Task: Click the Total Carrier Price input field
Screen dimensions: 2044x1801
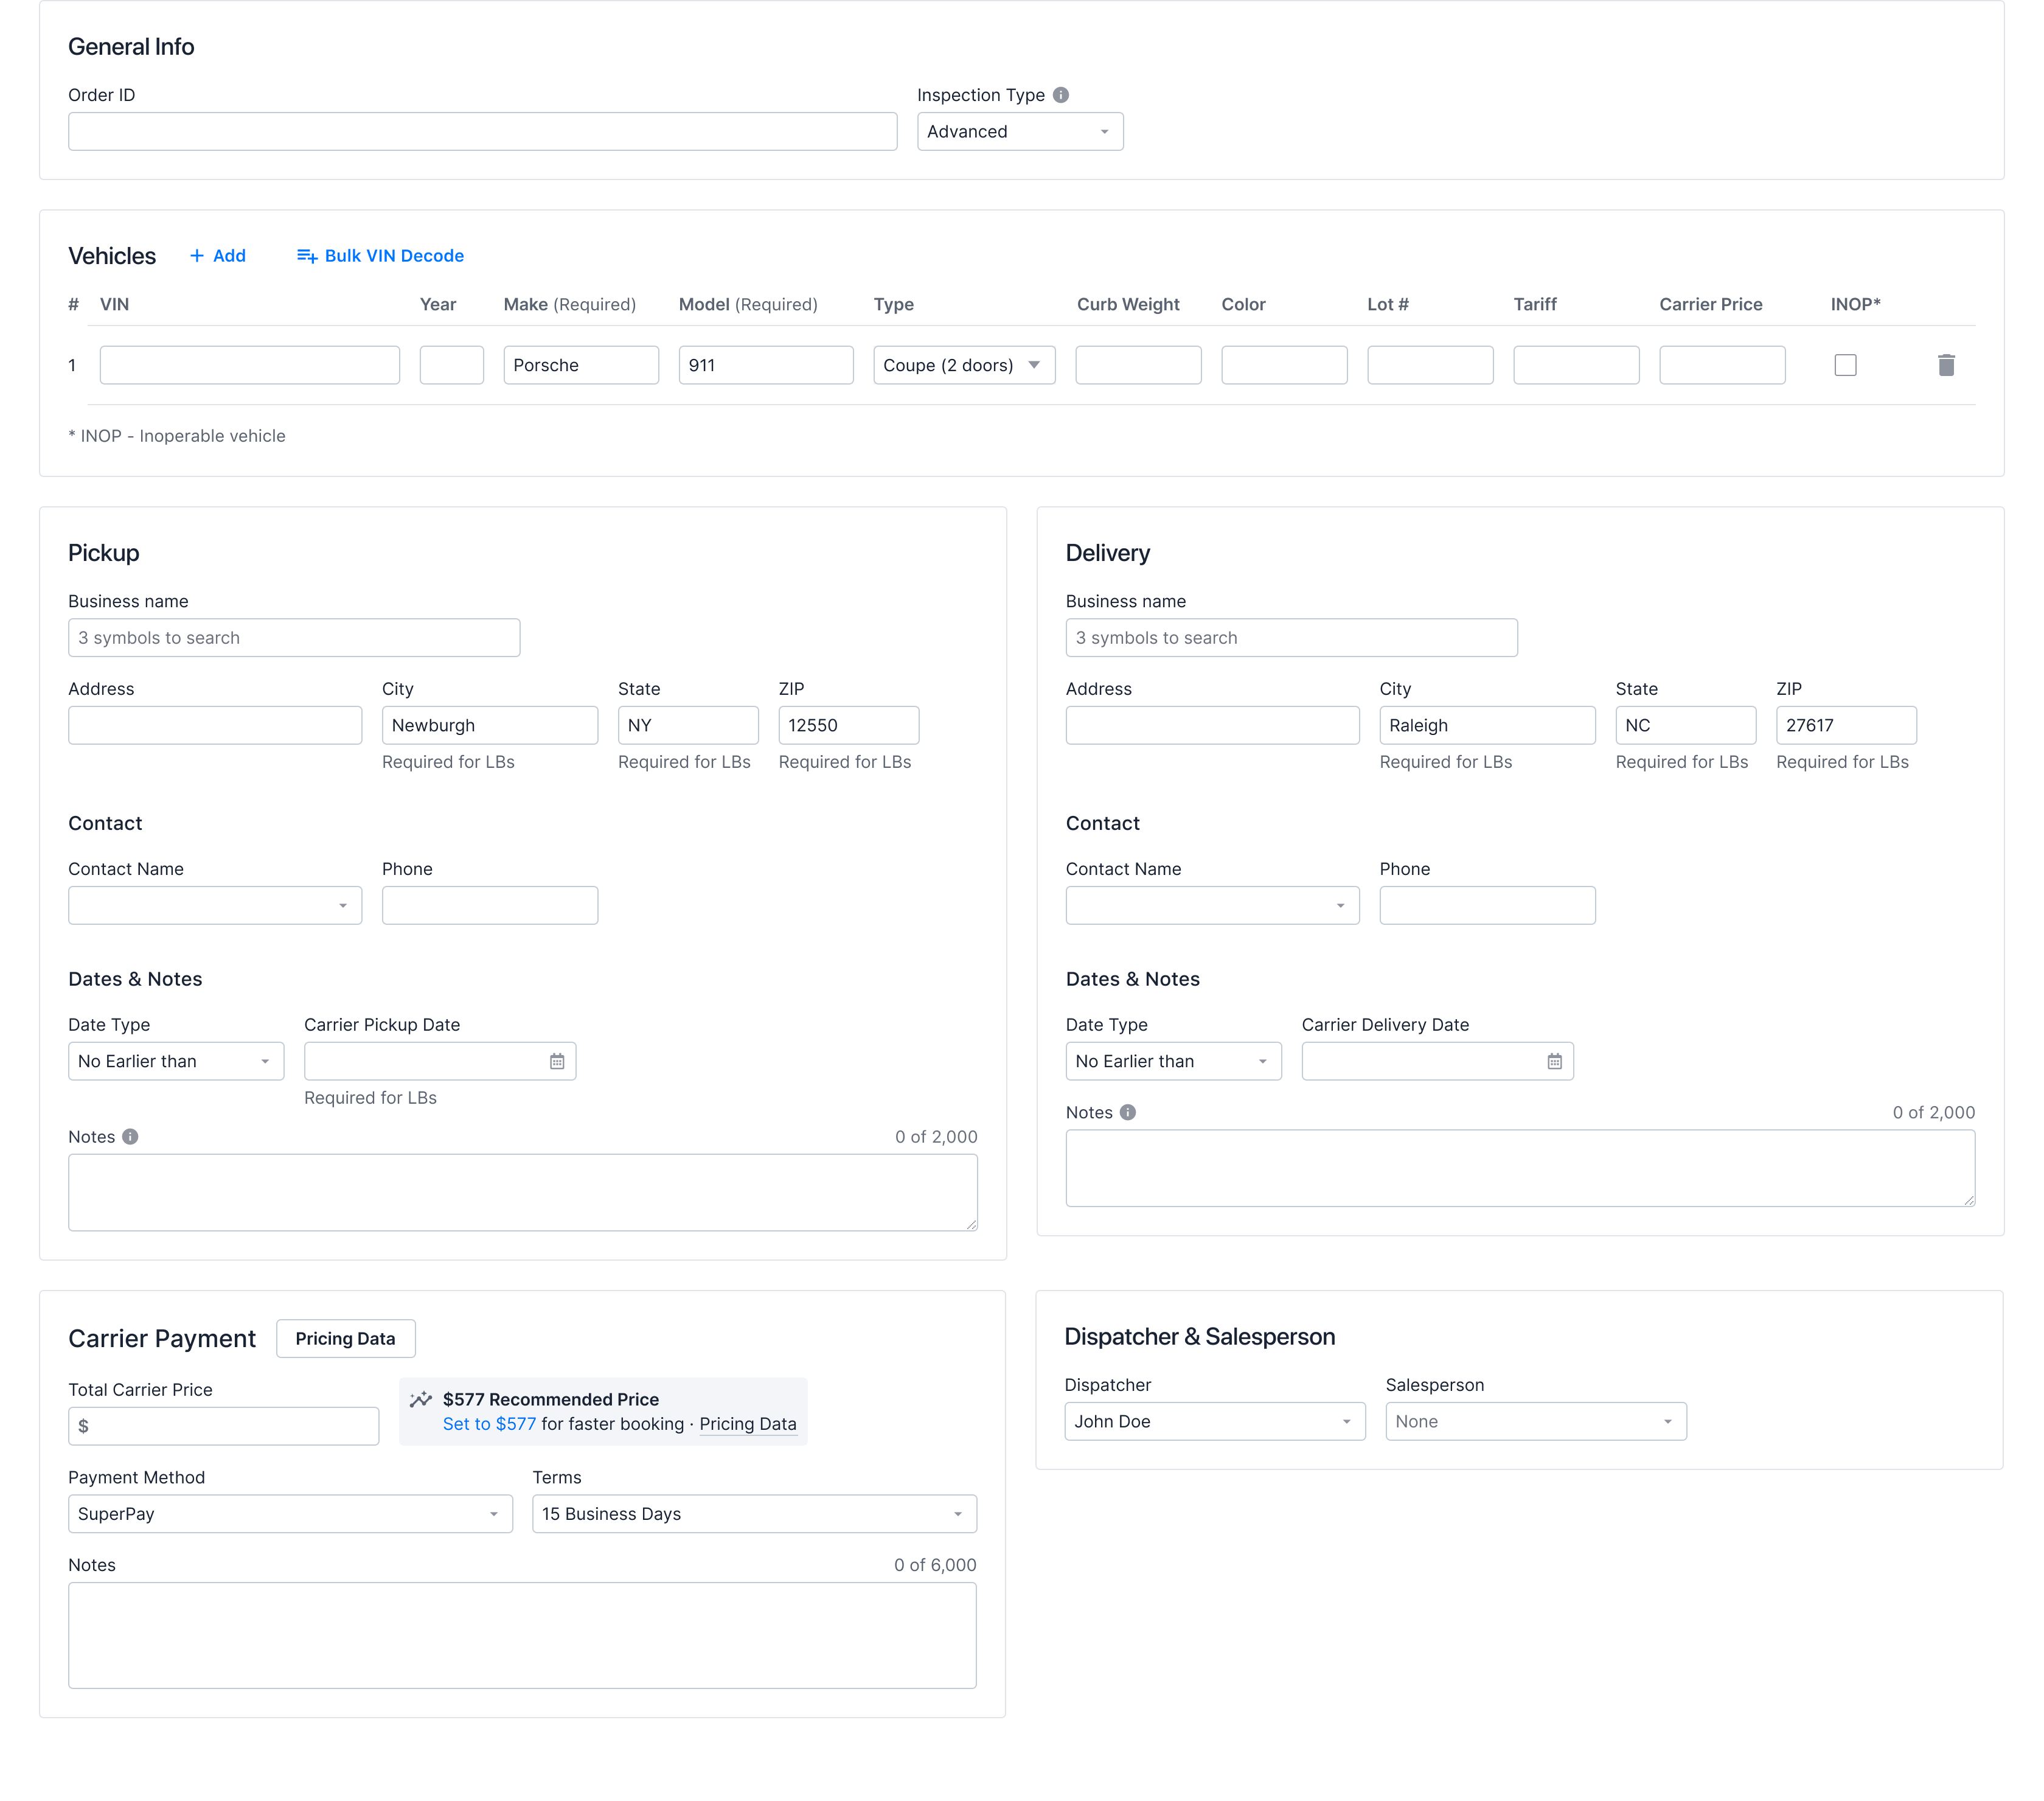Action: (222, 1426)
